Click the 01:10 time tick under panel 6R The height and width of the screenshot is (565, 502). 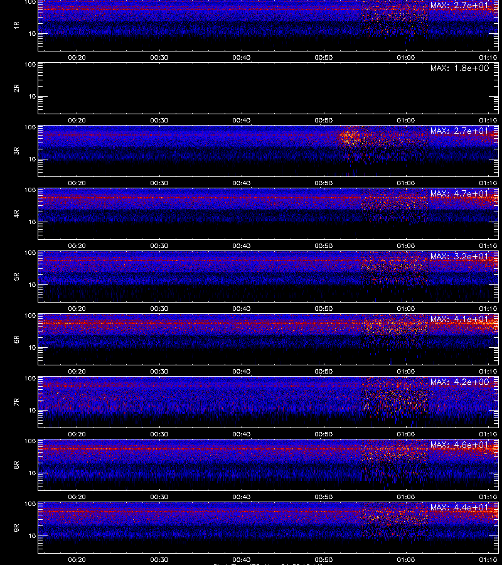click(488, 372)
